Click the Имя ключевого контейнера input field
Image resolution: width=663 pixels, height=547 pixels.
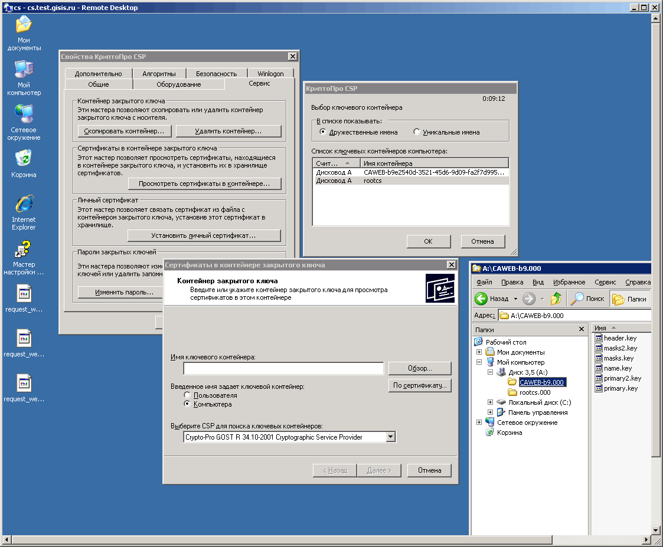click(283, 368)
